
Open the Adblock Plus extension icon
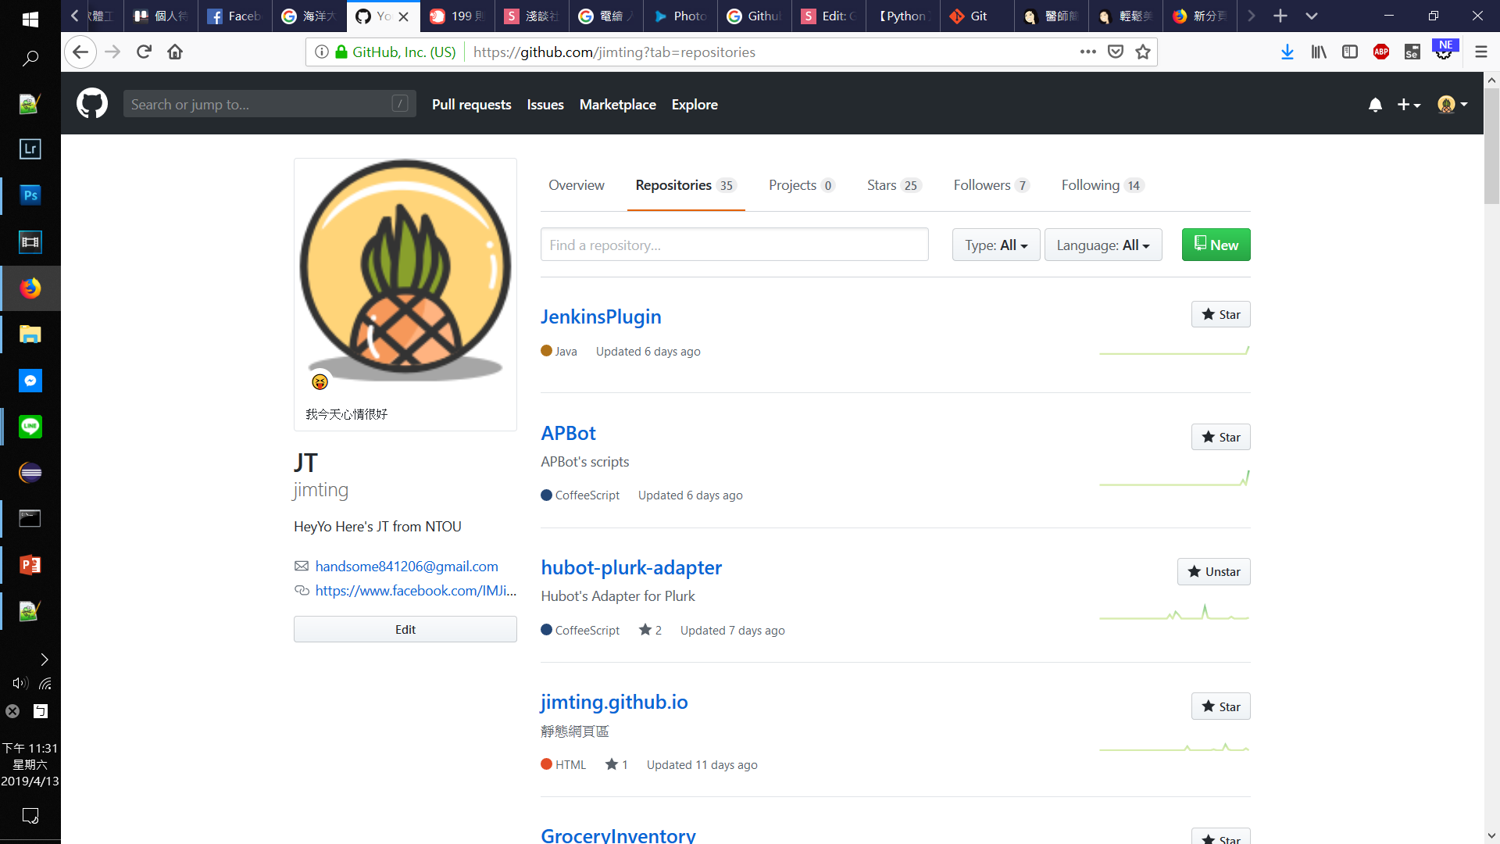(x=1381, y=52)
